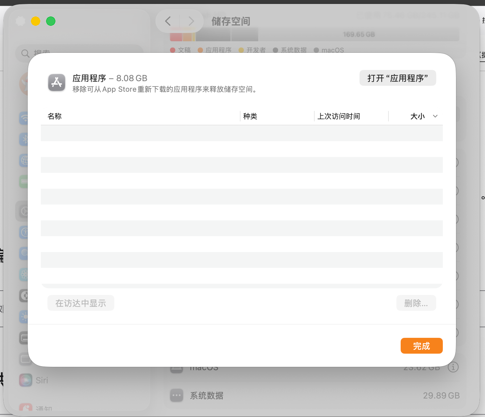The height and width of the screenshot is (417, 485).
Task: Sort the list by 名称 column
Action: [x=55, y=116]
